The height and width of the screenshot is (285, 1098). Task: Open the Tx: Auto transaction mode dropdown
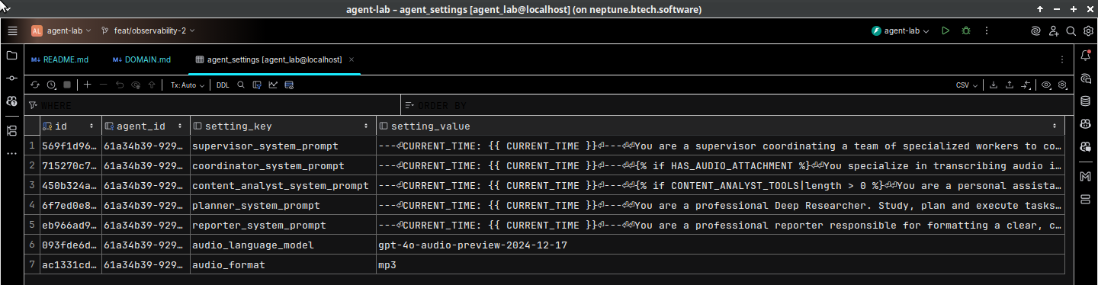point(188,85)
